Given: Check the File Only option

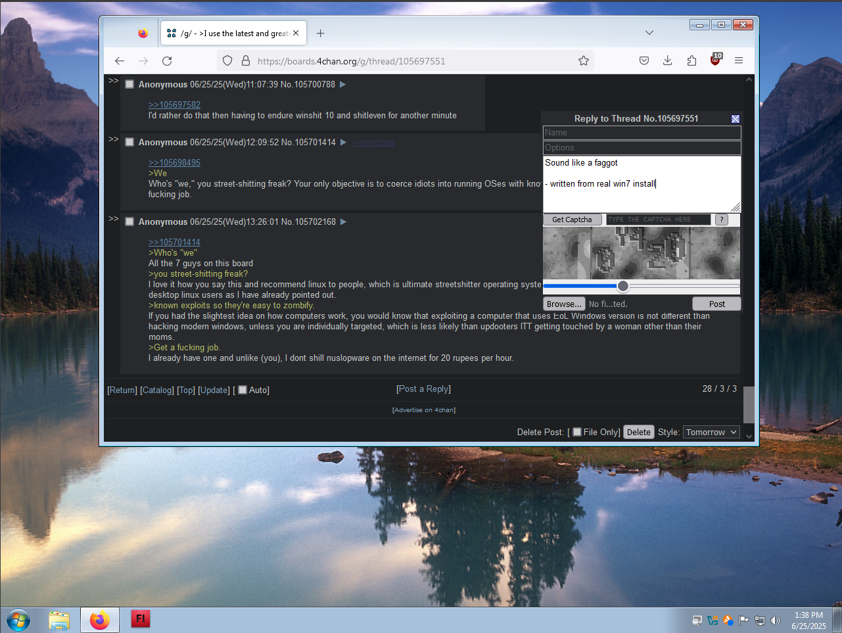Looking at the screenshot, I should (x=577, y=432).
